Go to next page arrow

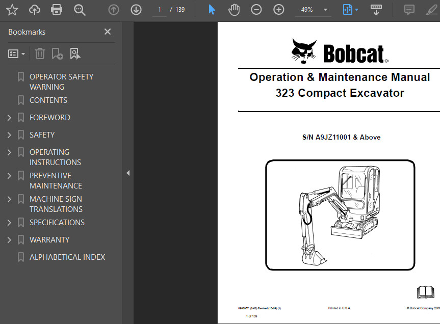pyautogui.click(x=136, y=10)
